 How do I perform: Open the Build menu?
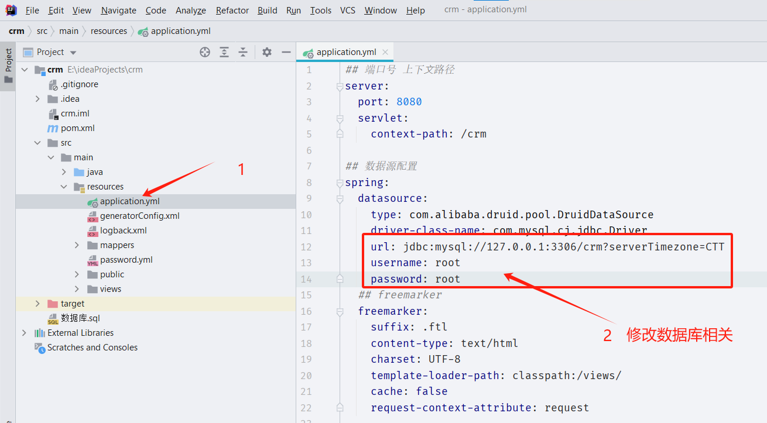point(268,11)
